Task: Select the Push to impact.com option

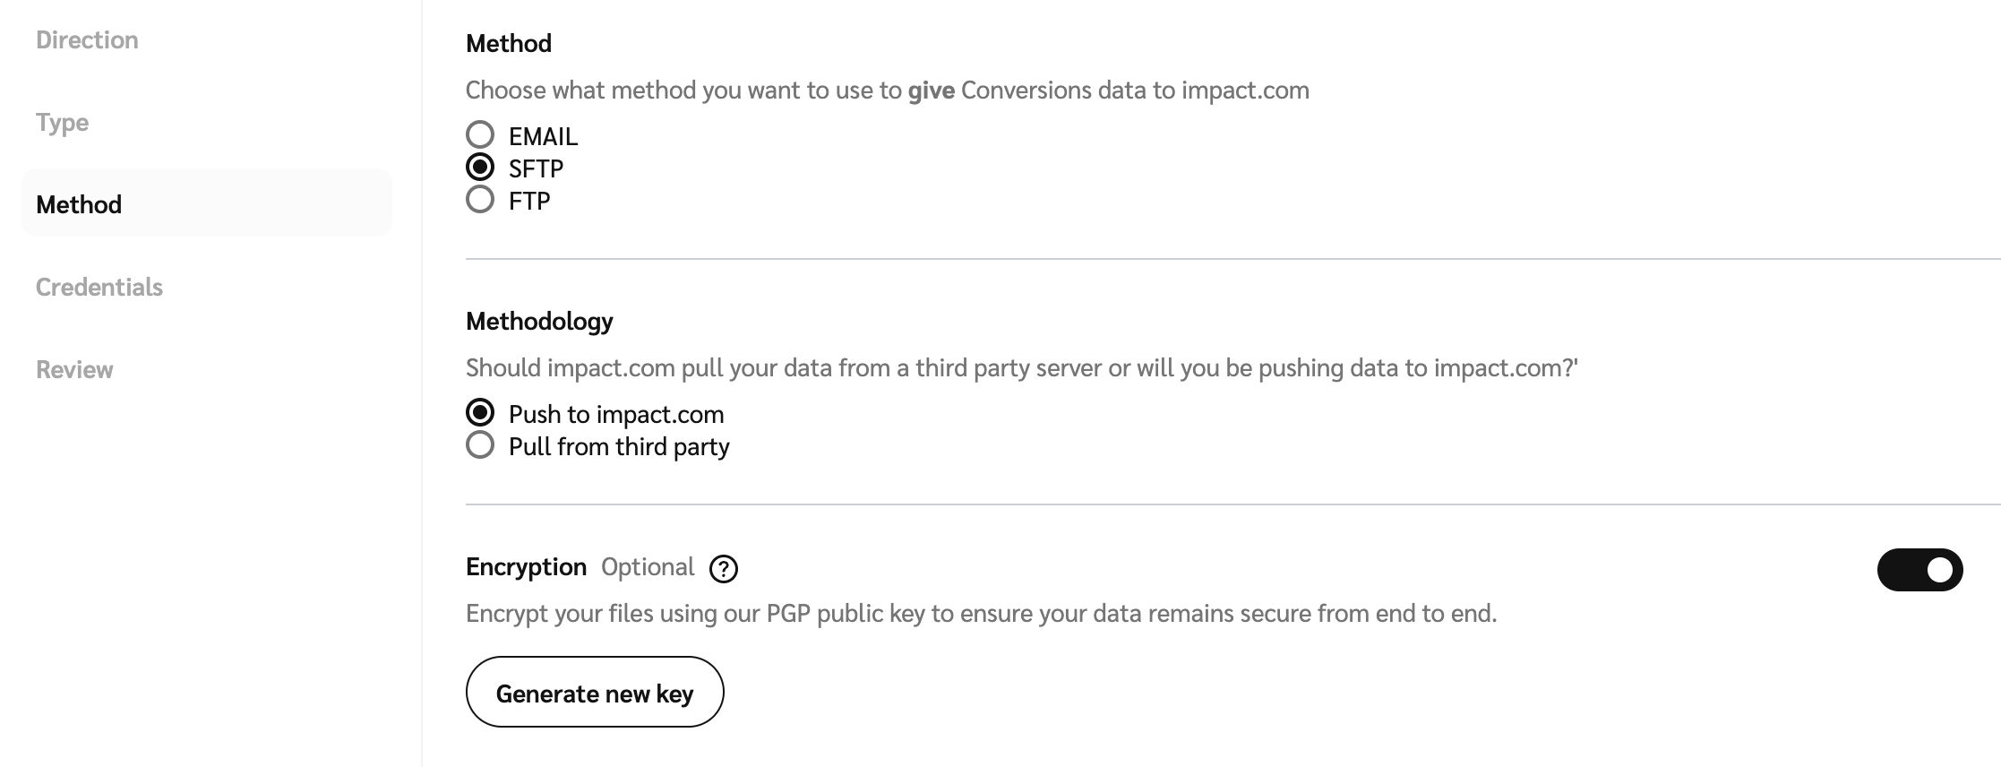Action: 480,413
